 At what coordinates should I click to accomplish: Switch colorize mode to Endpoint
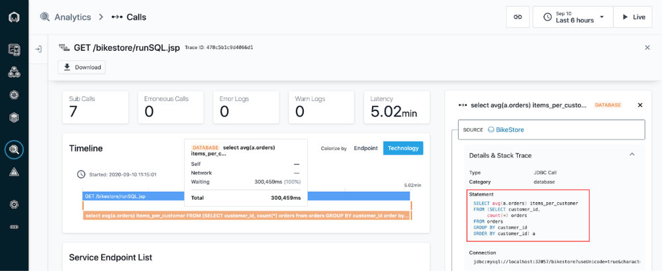365,148
